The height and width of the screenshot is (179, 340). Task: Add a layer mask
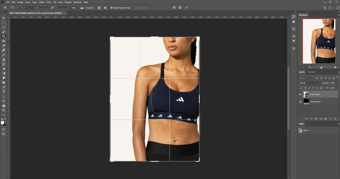click(316, 119)
